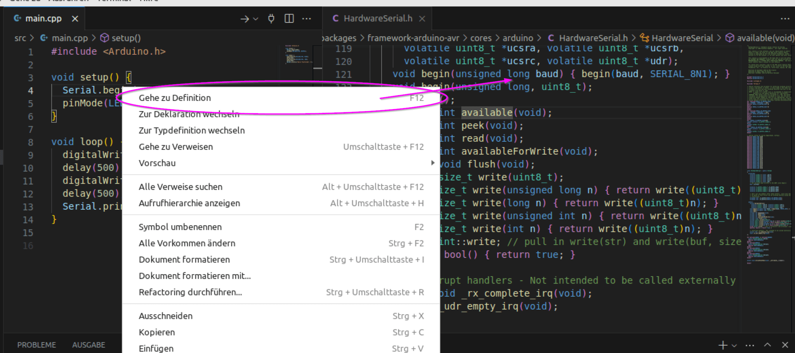Close the main.cpp tab
The height and width of the screenshot is (353, 795).
pyautogui.click(x=75, y=18)
